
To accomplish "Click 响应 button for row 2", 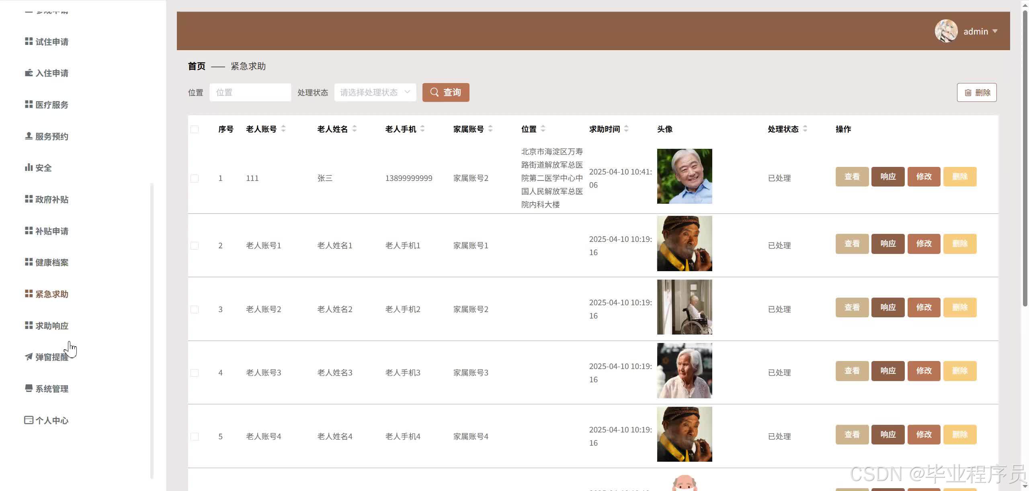I will click(x=888, y=243).
